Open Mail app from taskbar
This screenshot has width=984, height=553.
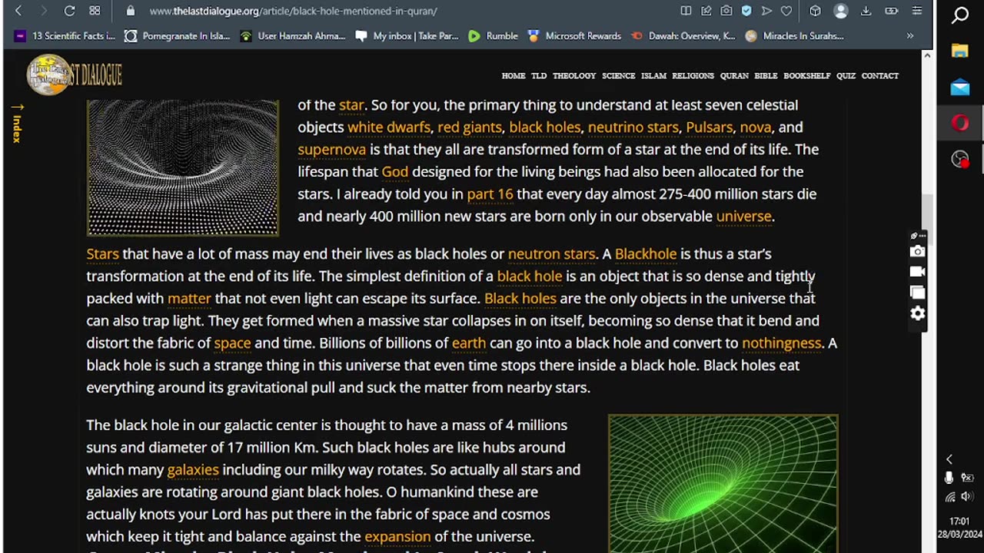(960, 88)
